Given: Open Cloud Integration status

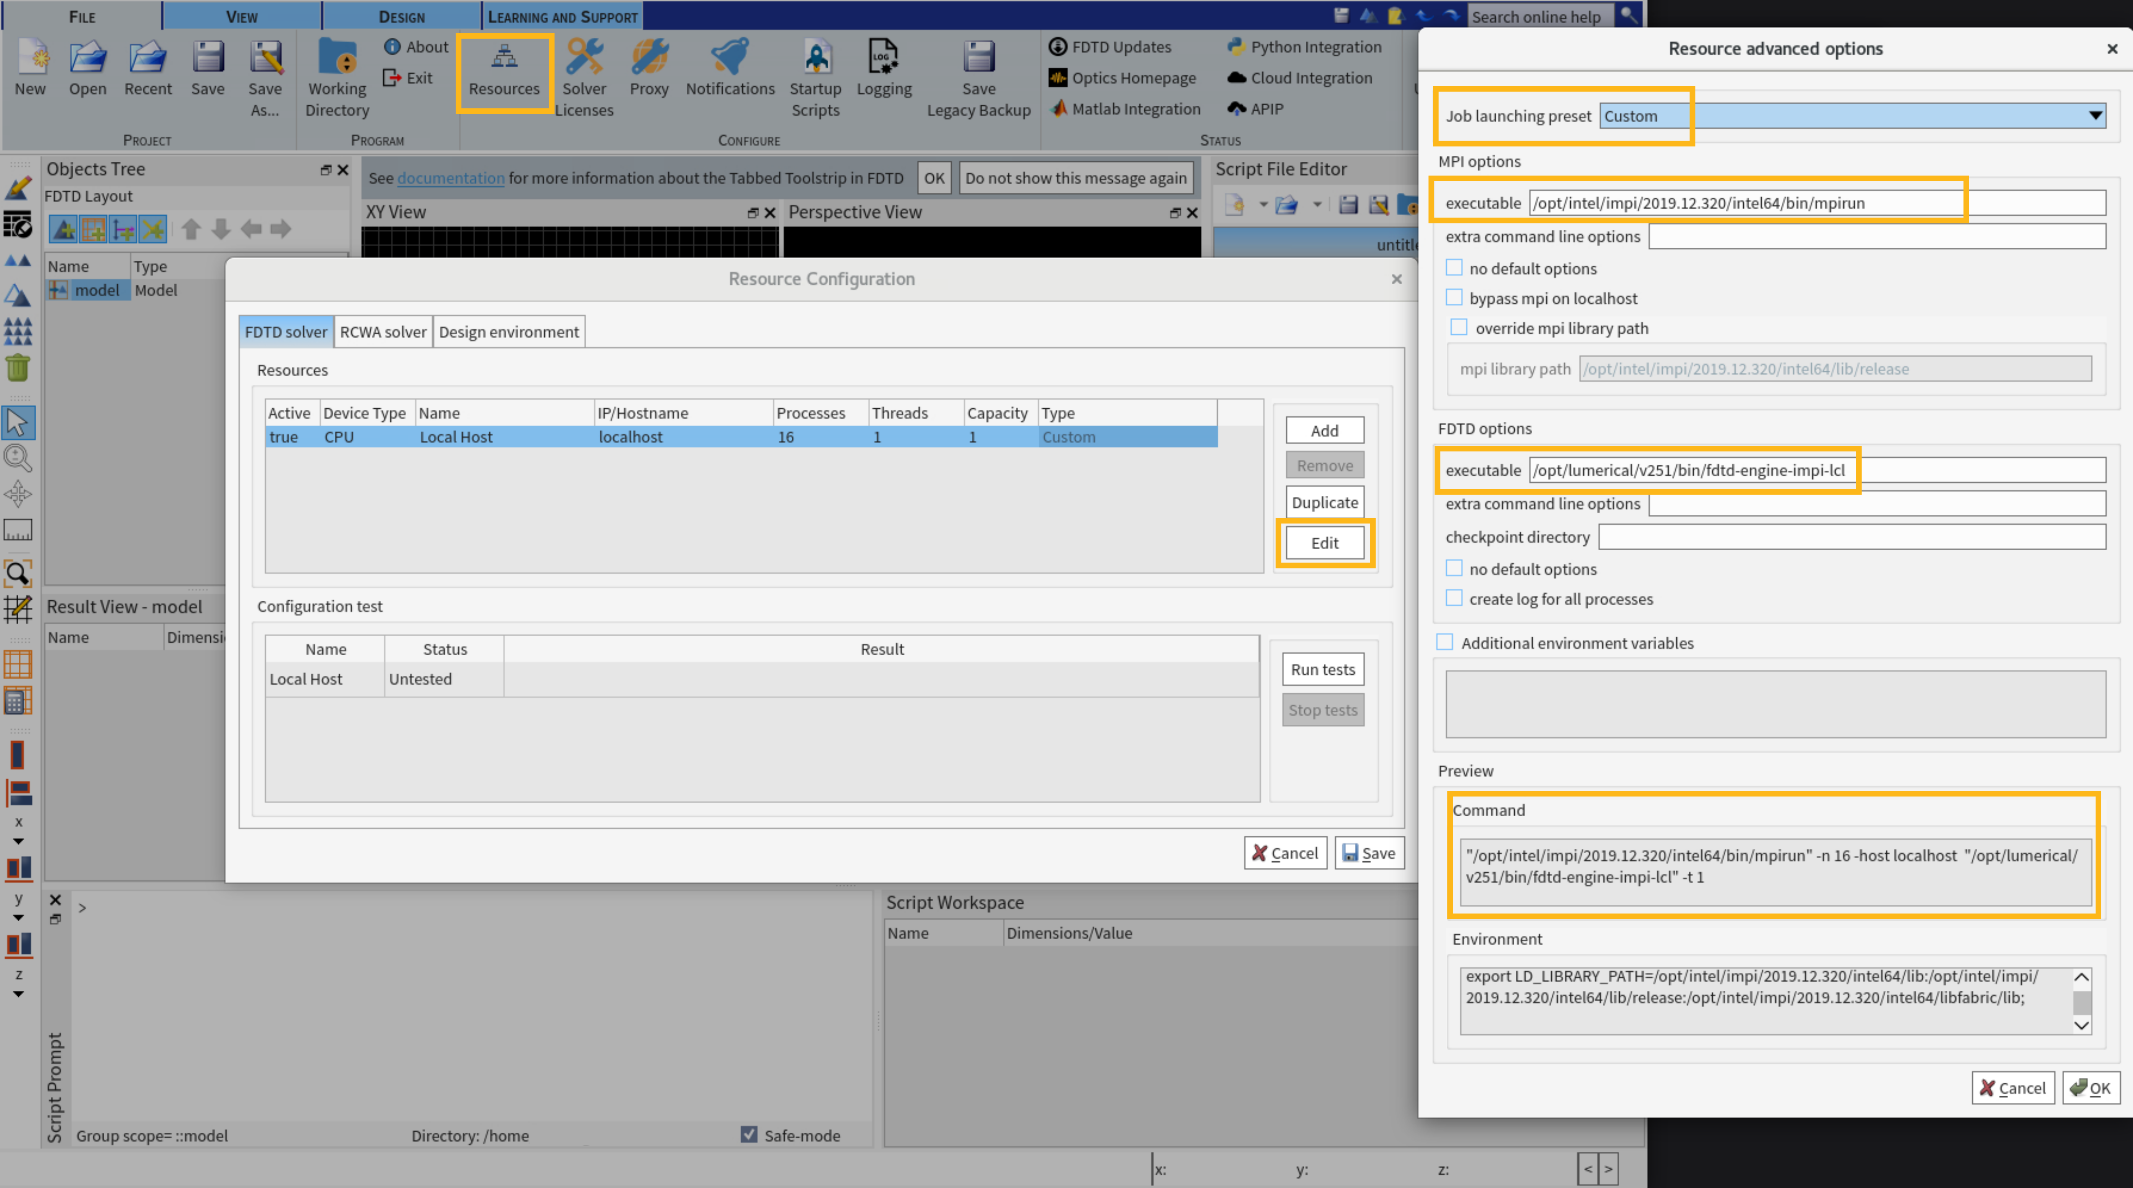Looking at the screenshot, I should [1299, 78].
